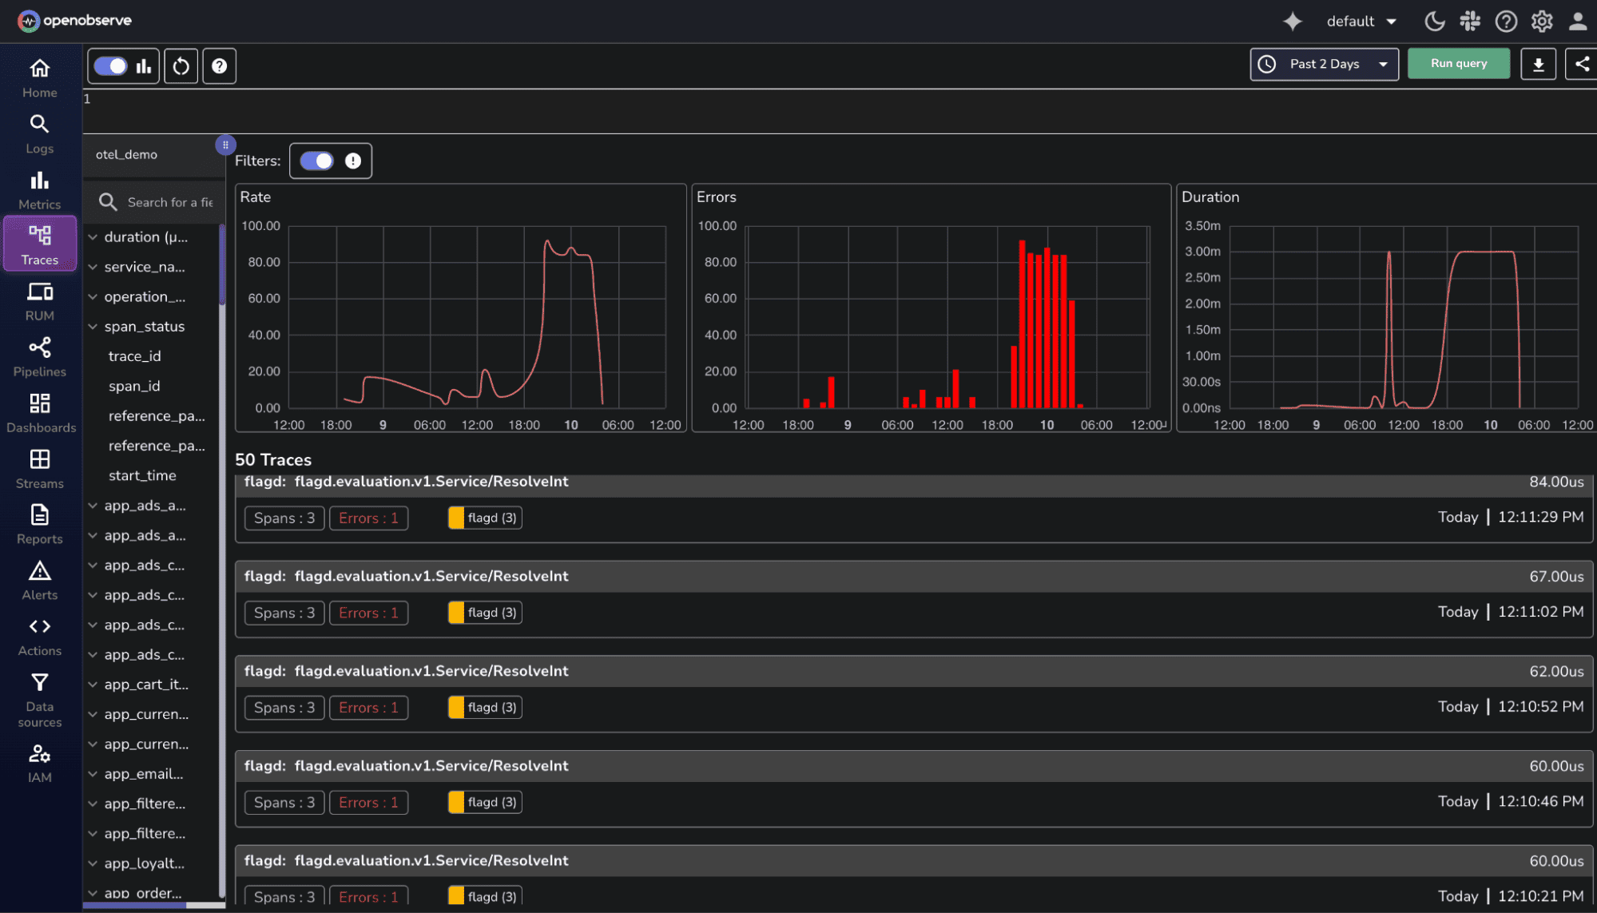Switch theme using the moon icon
Screen dimensions: 1597x913
click(1434, 22)
